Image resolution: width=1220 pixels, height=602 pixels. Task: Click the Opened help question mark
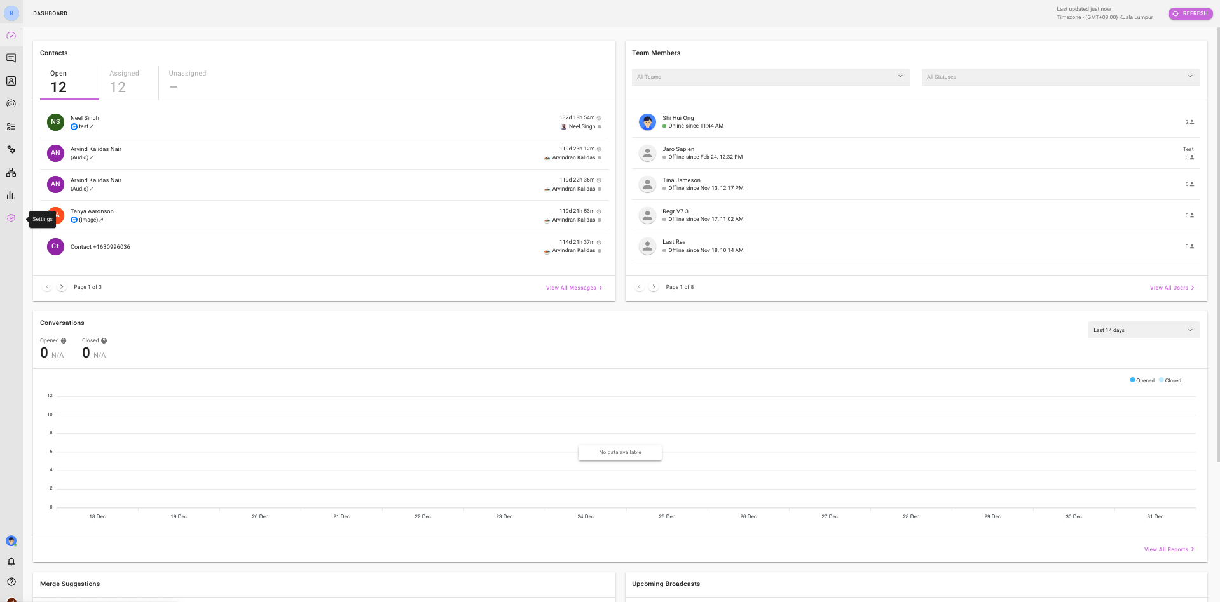[64, 341]
